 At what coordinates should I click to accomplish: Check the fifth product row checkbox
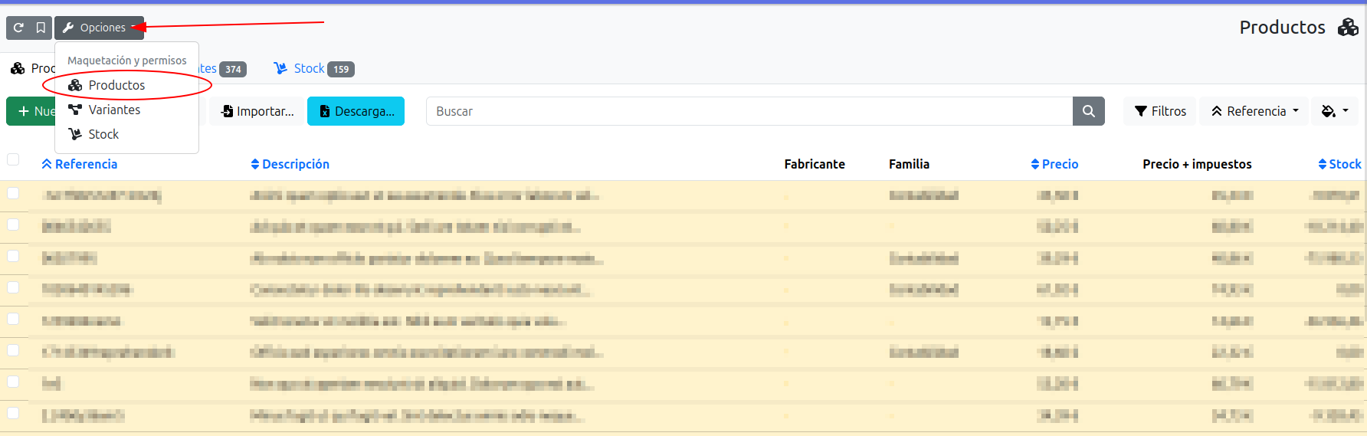[13, 319]
